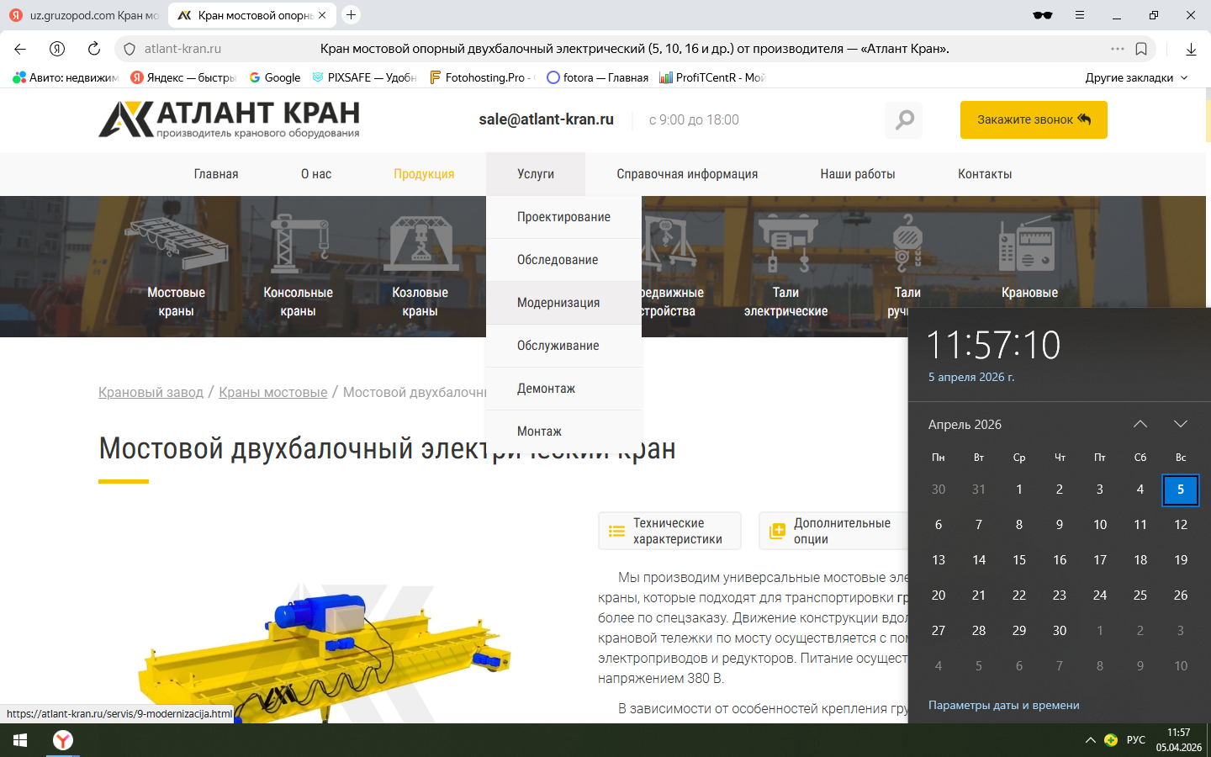The height and width of the screenshot is (757, 1211).
Task: Go to previous month in calendar
Action: 1140,424
